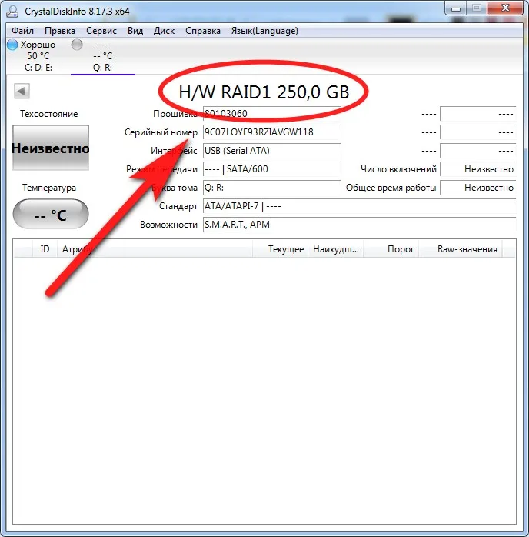Click the Температура label
Screen dimensions: 529x537
[x=49, y=188]
